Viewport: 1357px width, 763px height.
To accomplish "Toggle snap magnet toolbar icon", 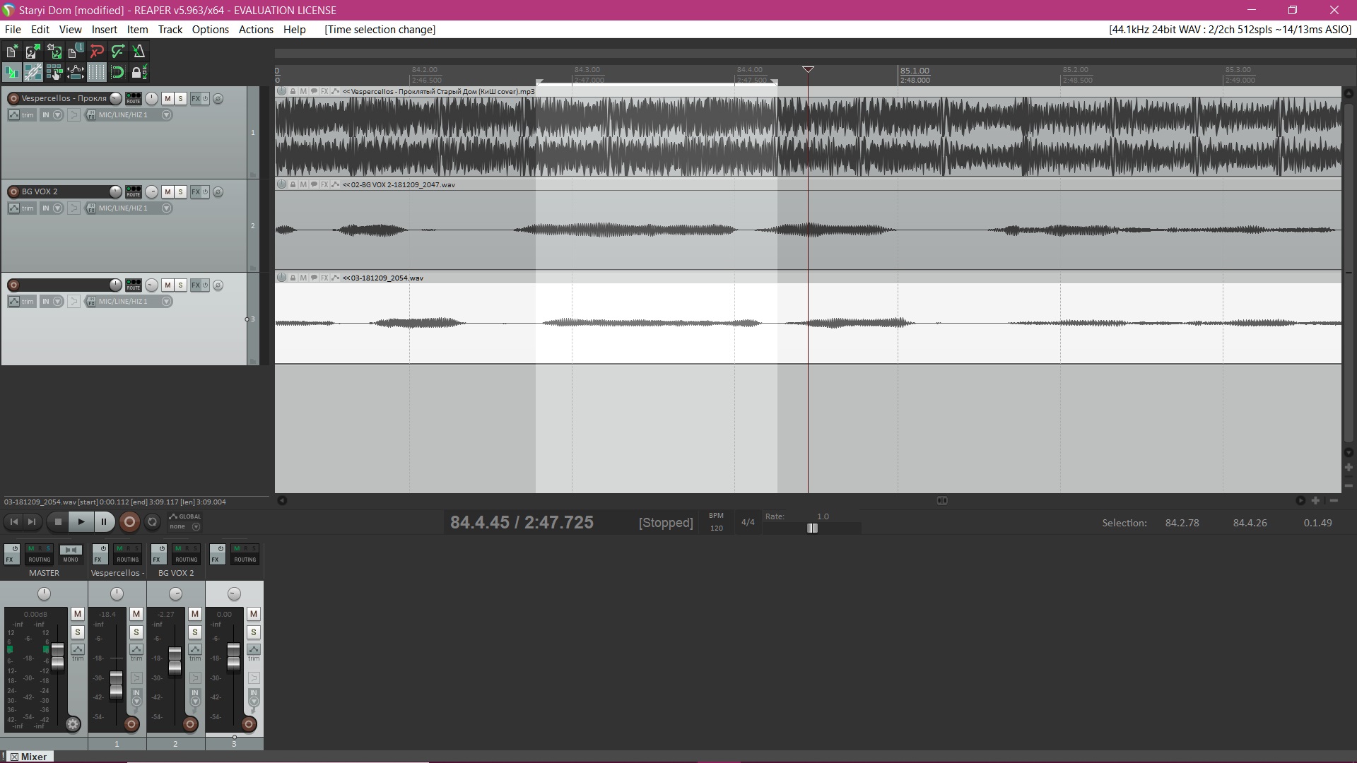I will click(x=117, y=72).
